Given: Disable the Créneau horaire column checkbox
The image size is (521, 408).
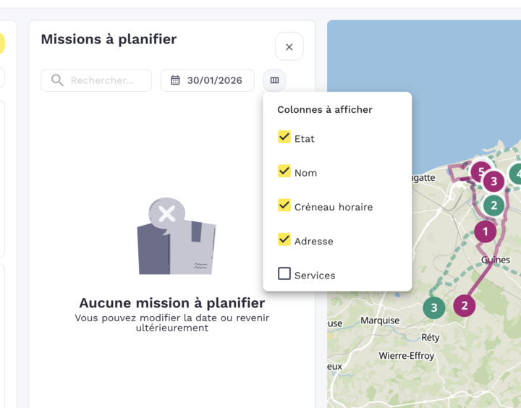Looking at the screenshot, I should click(x=284, y=205).
